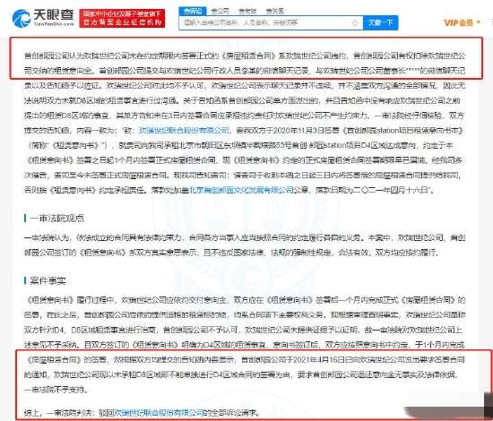Switch to the 查老板 tab
This screenshot has width=493, height=421.
tap(247, 12)
